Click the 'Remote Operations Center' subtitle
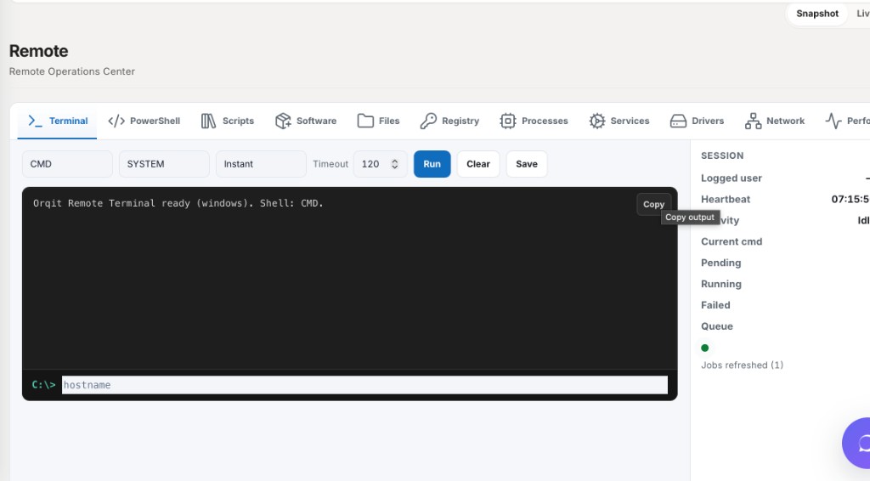 pyautogui.click(x=71, y=71)
